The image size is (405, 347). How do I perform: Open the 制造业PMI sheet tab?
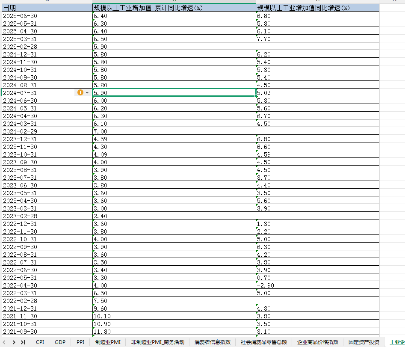pos(108,342)
